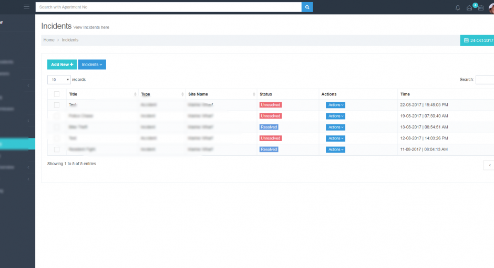Click the previous page arrow in pagination
The width and height of the screenshot is (494, 268).
489,165
